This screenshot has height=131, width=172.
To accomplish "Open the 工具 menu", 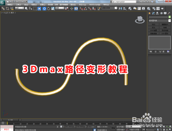I will tap(18, 5).
